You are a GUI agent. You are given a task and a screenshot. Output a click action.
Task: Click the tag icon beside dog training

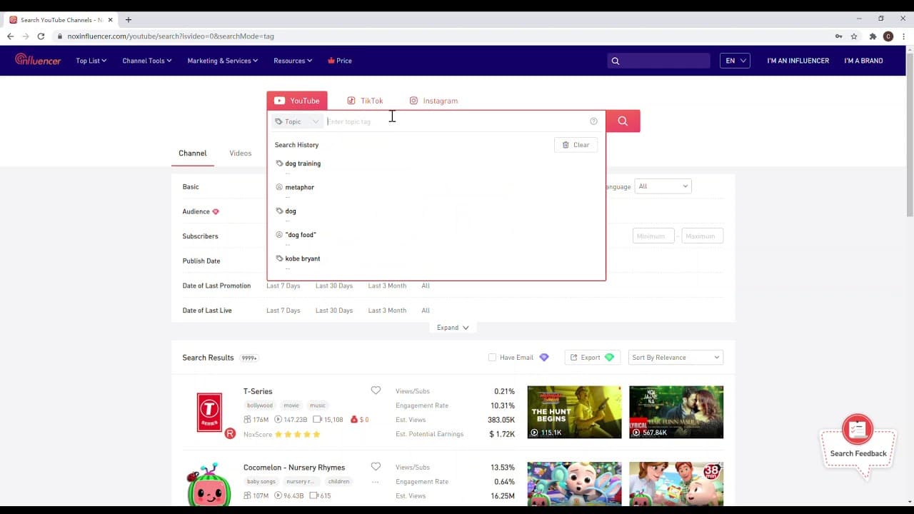click(x=279, y=163)
